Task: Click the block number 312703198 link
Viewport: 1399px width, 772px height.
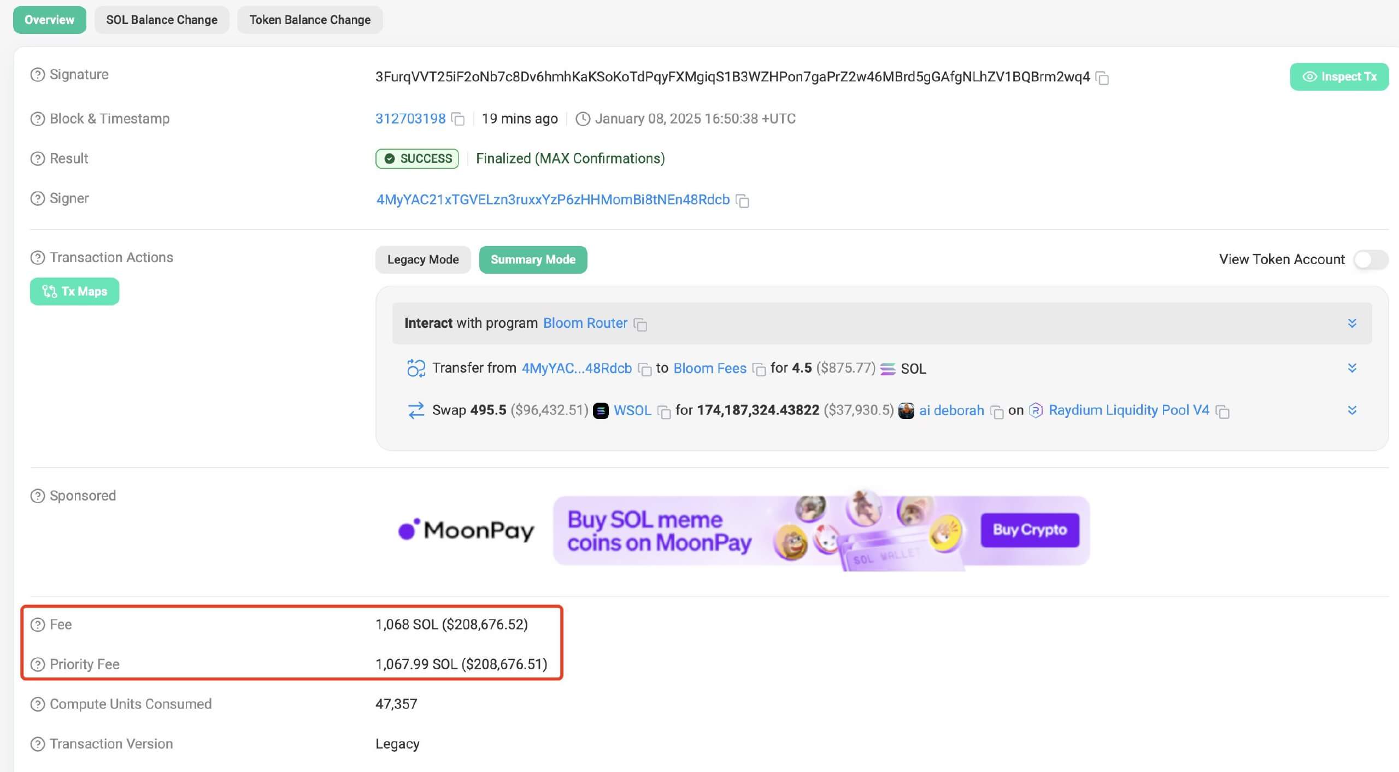Action: point(410,119)
